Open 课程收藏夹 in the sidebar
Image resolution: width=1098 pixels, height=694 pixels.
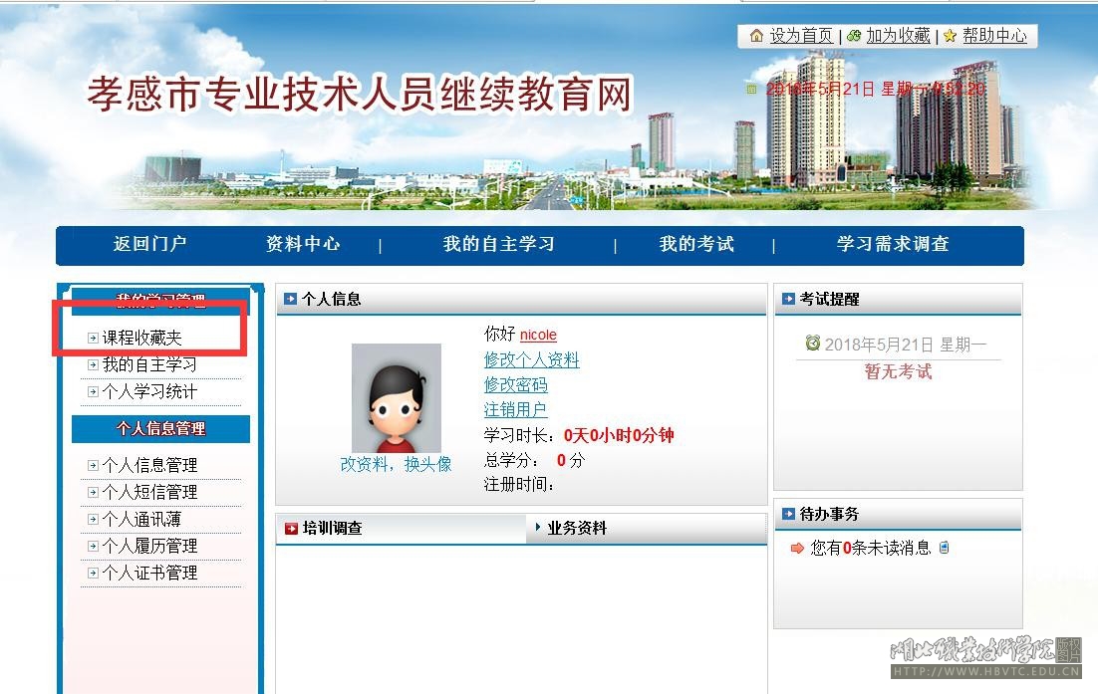(x=141, y=339)
